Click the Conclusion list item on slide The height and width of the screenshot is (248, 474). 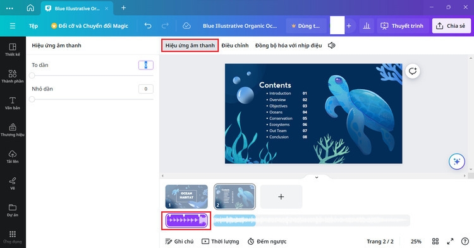point(279,137)
